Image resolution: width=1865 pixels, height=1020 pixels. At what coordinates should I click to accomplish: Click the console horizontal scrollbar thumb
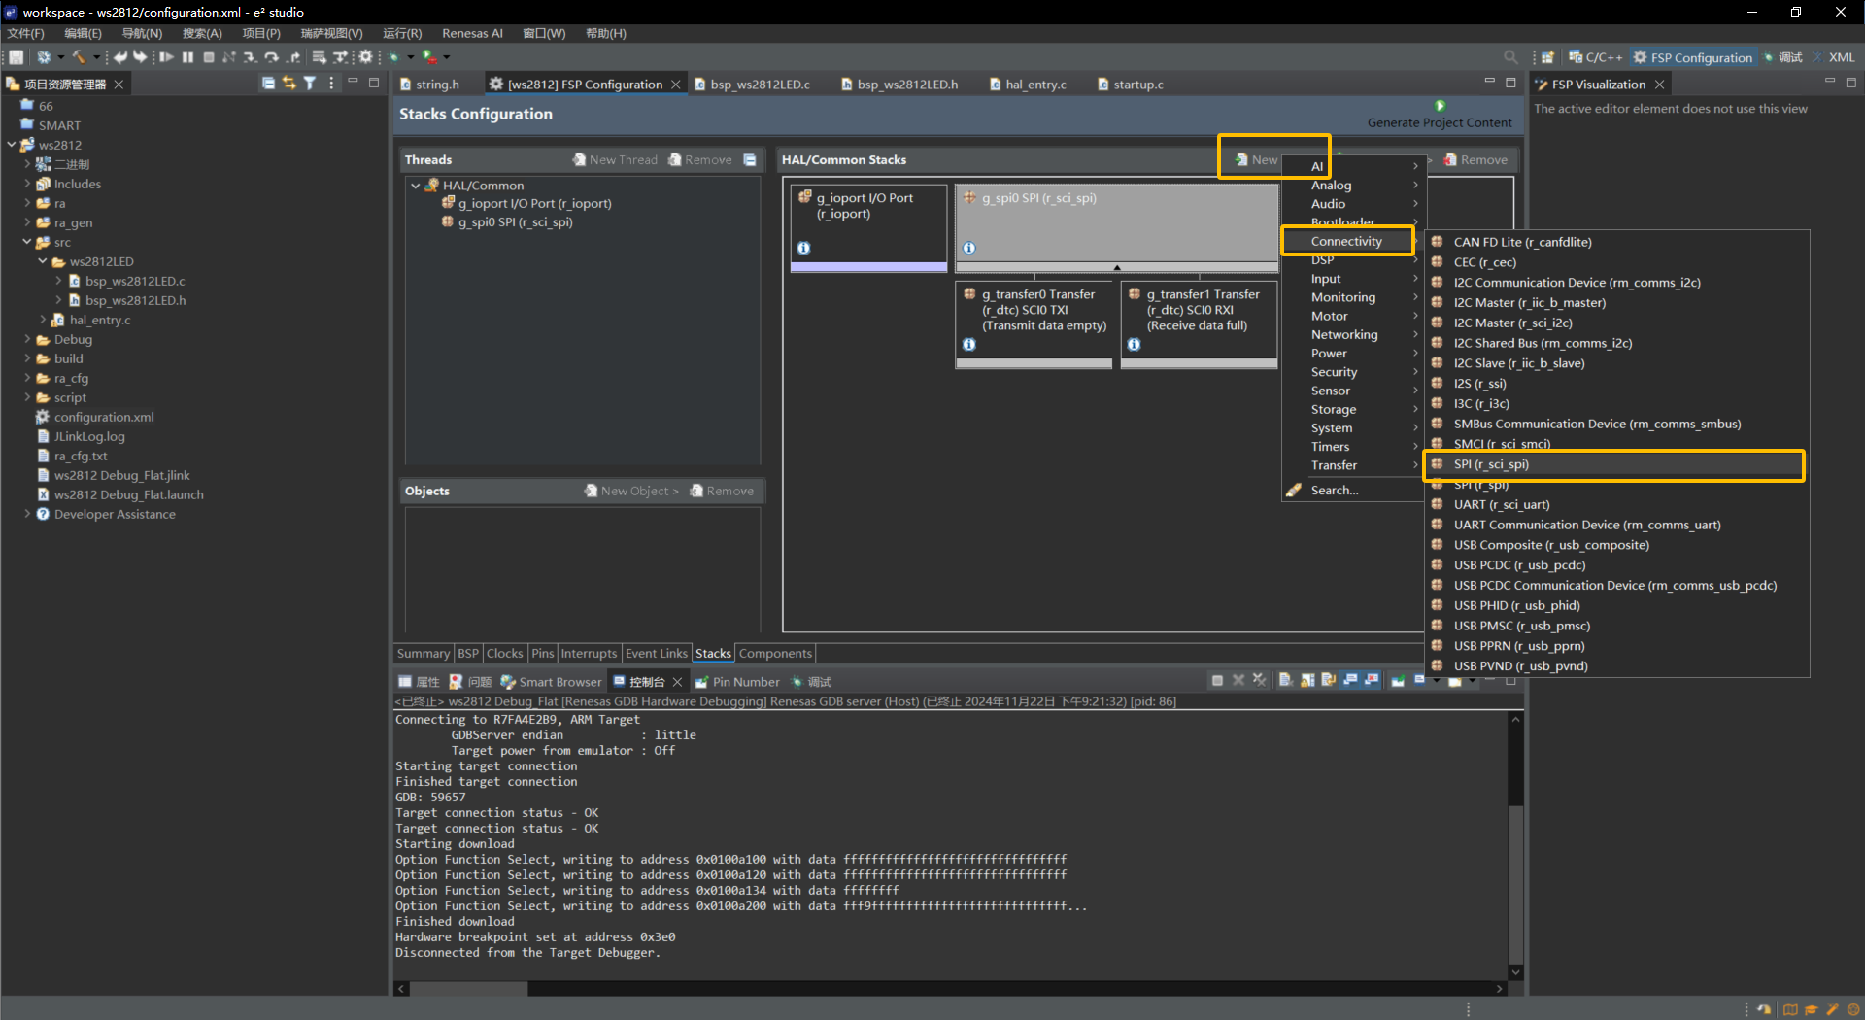click(469, 988)
